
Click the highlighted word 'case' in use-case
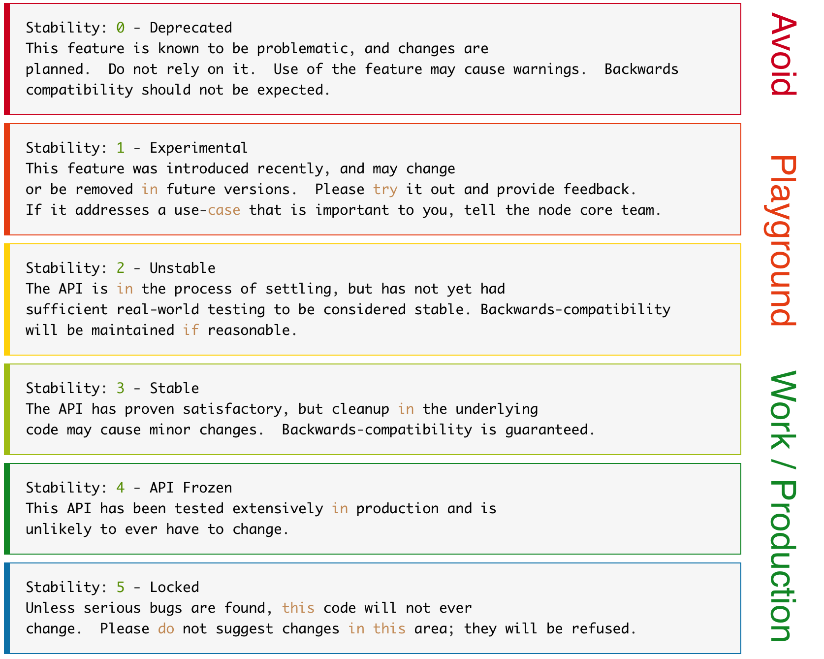click(x=224, y=210)
